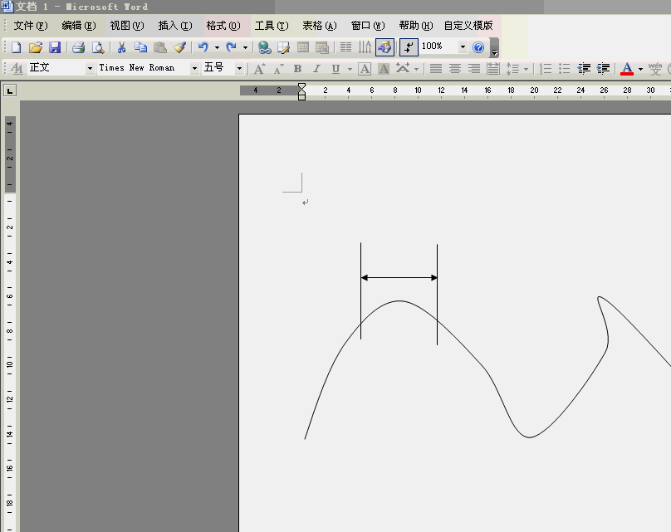The height and width of the screenshot is (532, 671).
Task: Open the zoom 100% dropdown
Action: (463, 46)
